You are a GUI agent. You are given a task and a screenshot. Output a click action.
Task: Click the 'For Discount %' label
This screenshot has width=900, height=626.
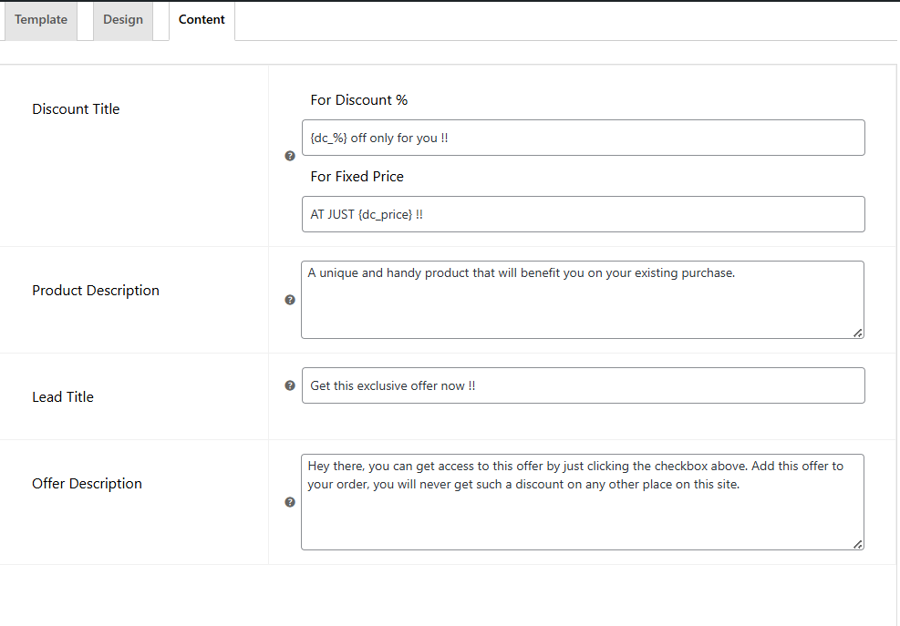tap(358, 100)
